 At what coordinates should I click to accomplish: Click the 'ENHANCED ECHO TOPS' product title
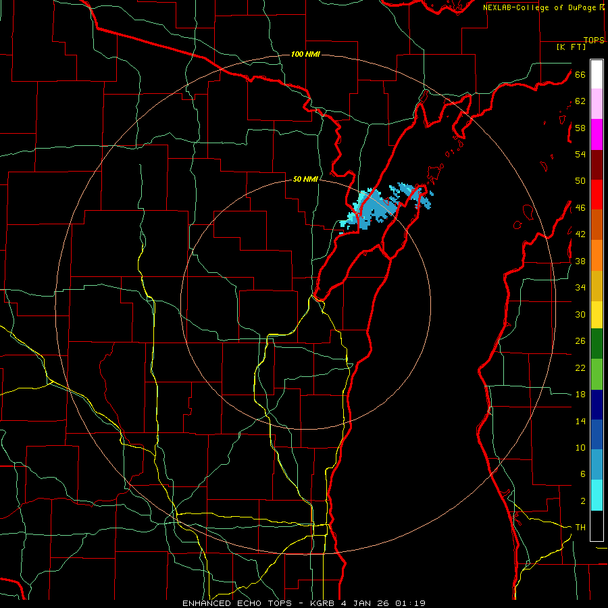coord(236,603)
